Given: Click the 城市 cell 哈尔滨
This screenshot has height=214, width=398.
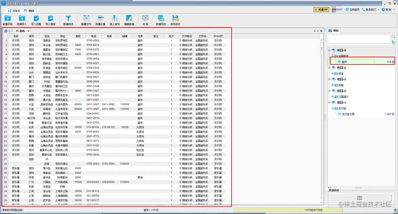Looking at the screenshot, I should [x=31, y=118].
